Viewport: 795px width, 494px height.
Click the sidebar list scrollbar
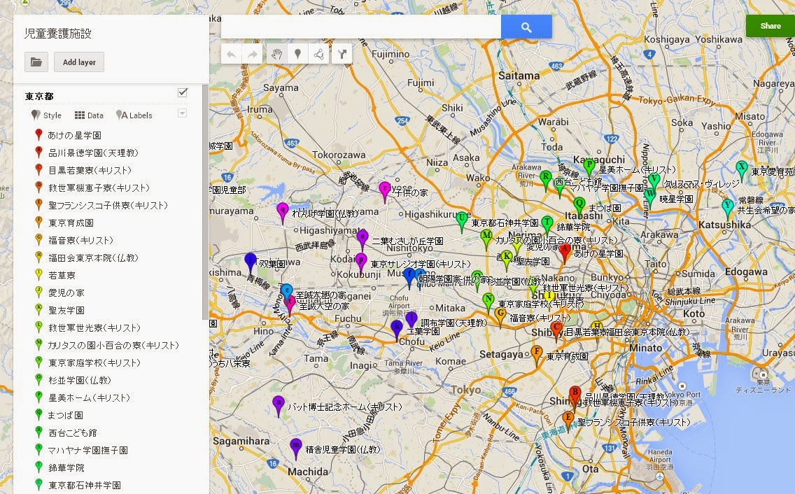205,203
